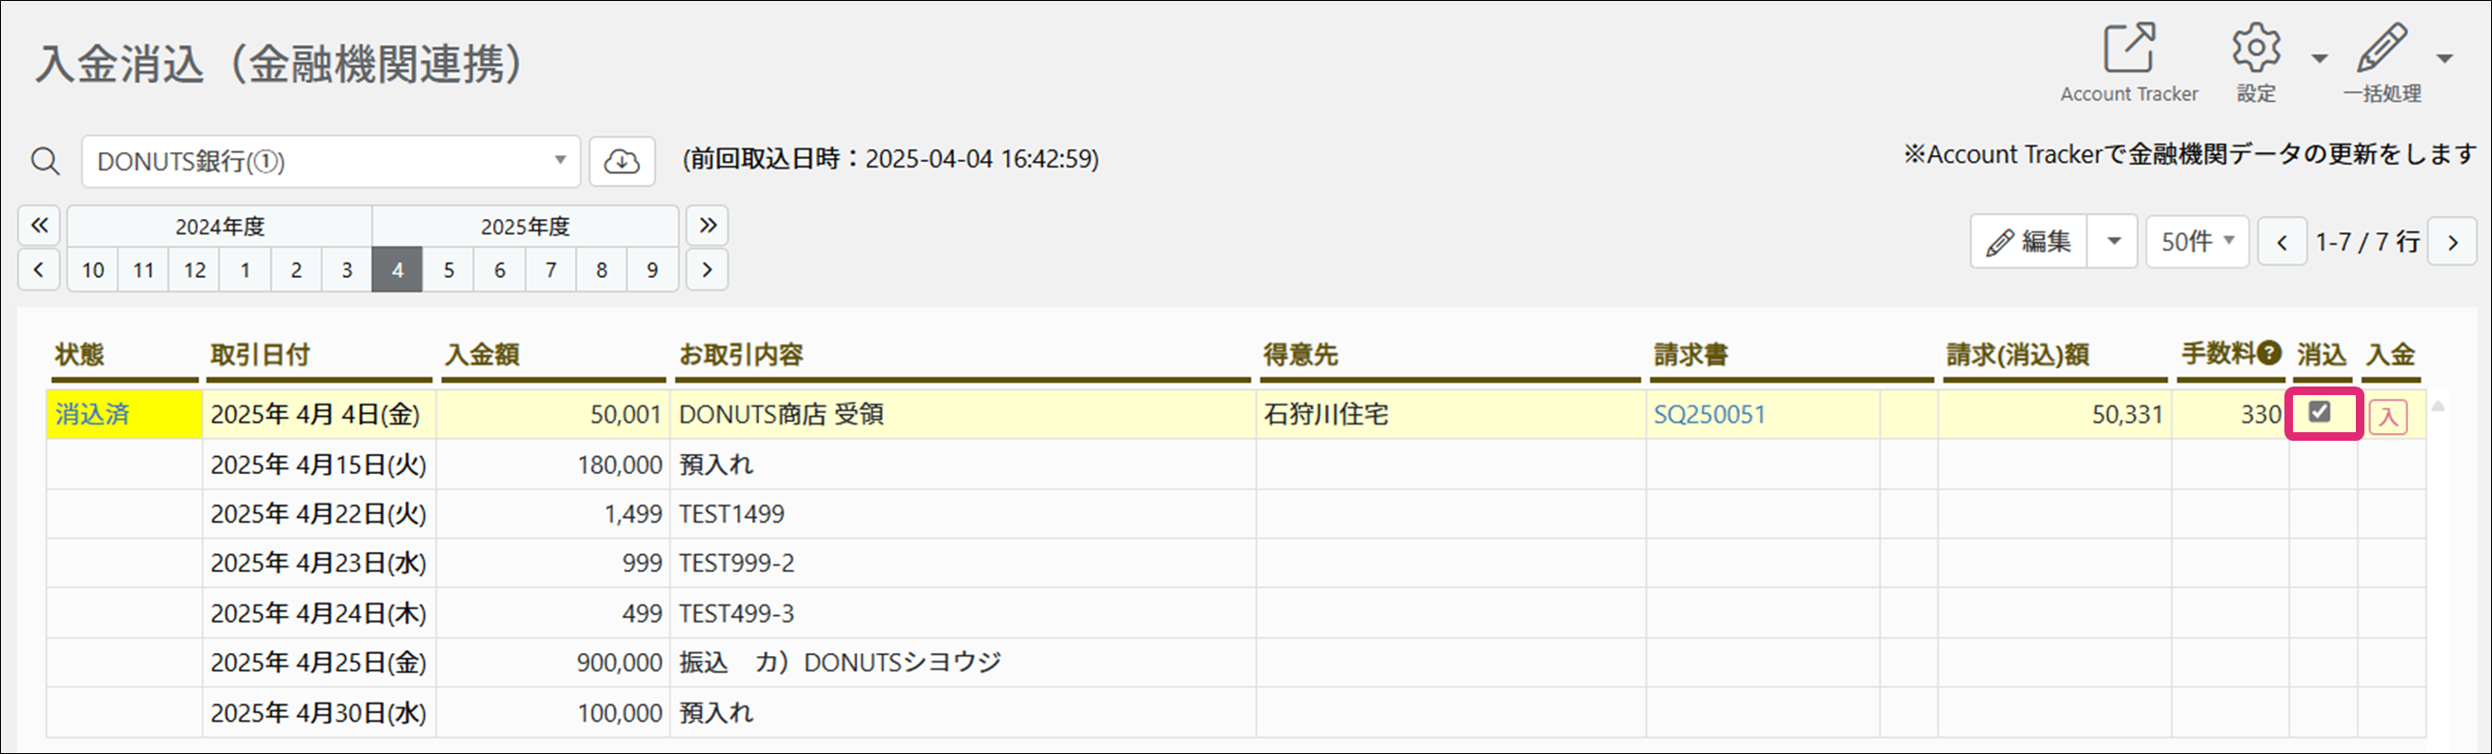Open invoice link SQ250051

coord(1708,415)
